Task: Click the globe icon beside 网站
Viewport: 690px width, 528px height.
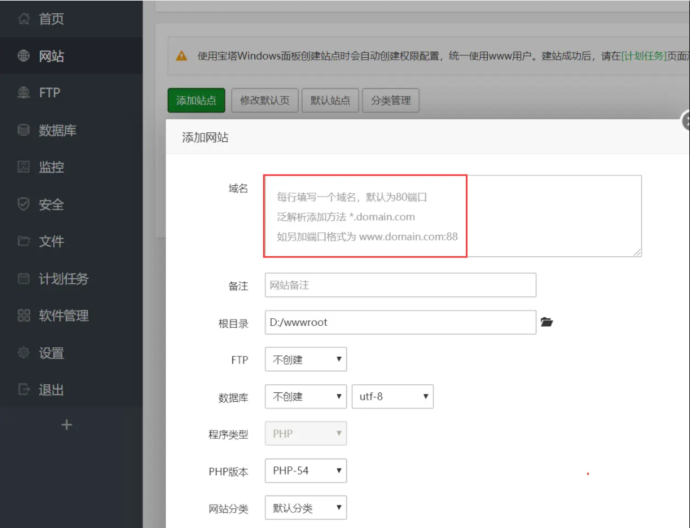Action: (x=24, y=56)
